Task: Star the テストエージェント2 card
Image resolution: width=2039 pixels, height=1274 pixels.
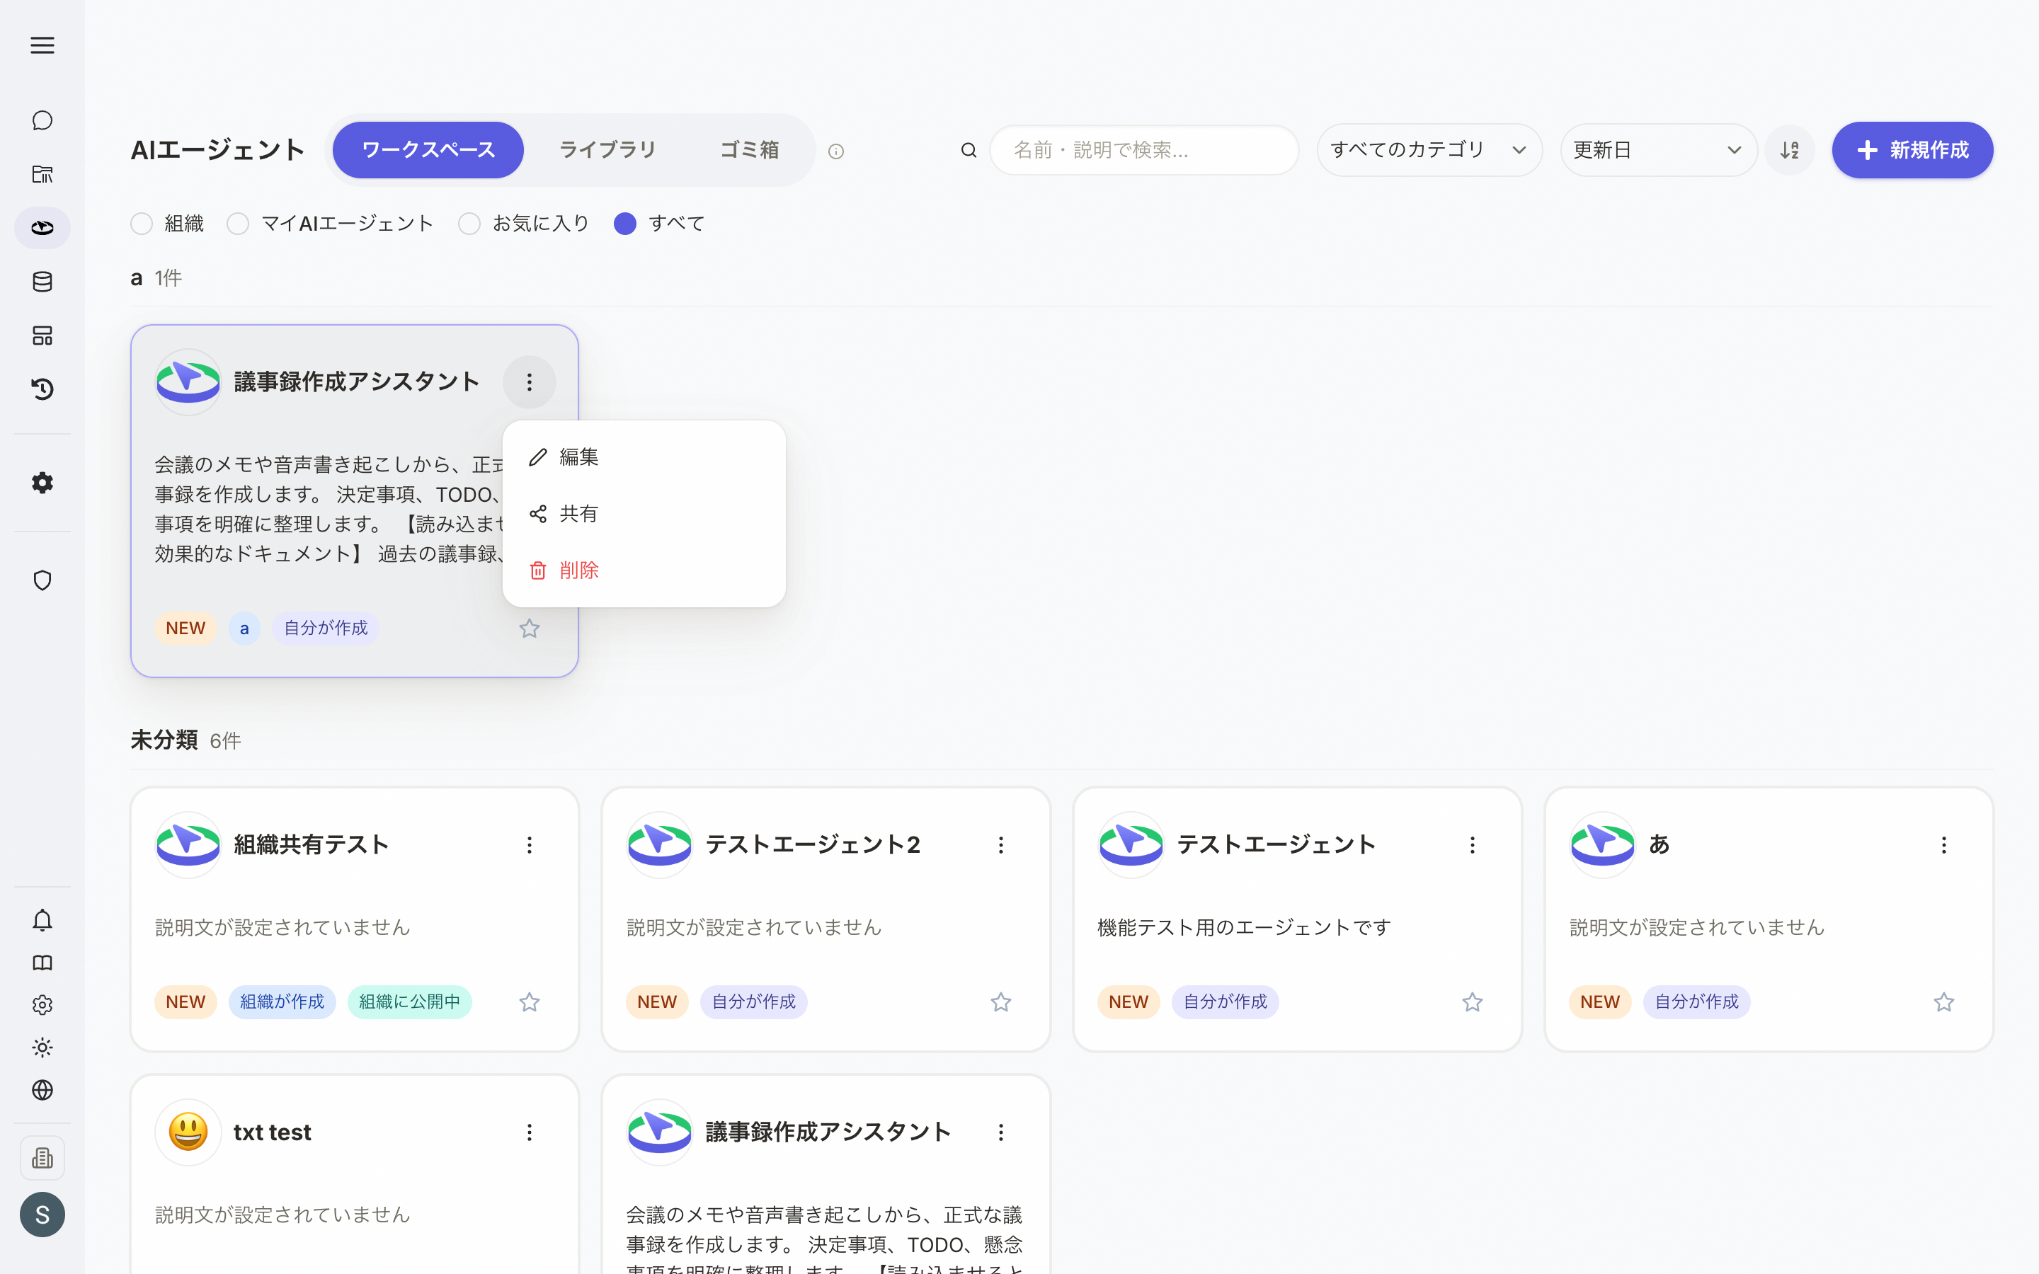Action: click(1001, 1002)
